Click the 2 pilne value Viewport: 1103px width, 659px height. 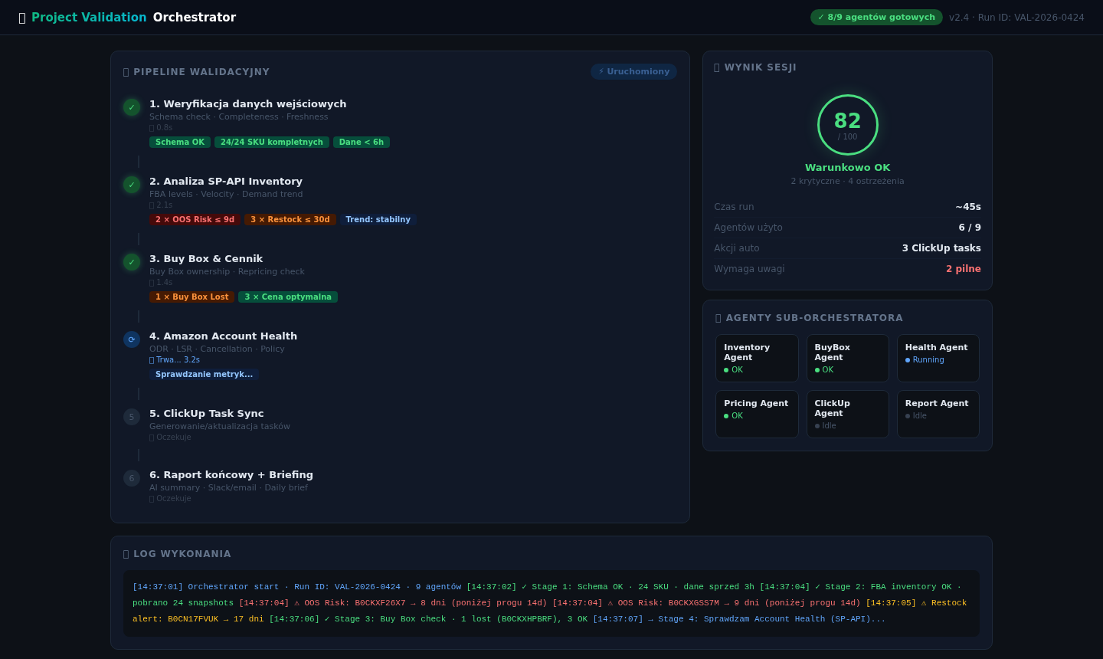coord(964,269)
